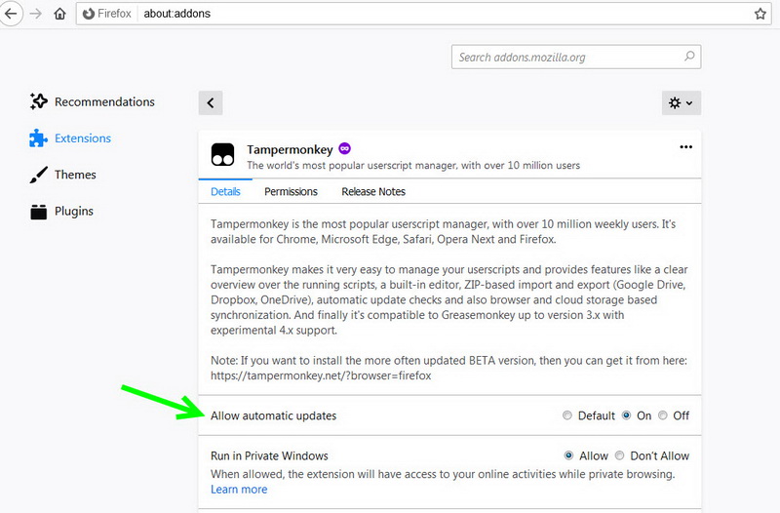Screen dimensions: 780x513
Task: View the Release Notes tab
Action: tap(373, 191)
